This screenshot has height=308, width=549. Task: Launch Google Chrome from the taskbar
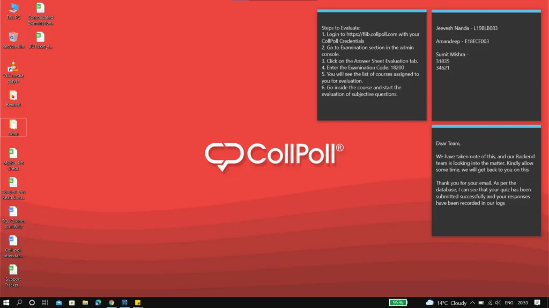click(110, 303)
